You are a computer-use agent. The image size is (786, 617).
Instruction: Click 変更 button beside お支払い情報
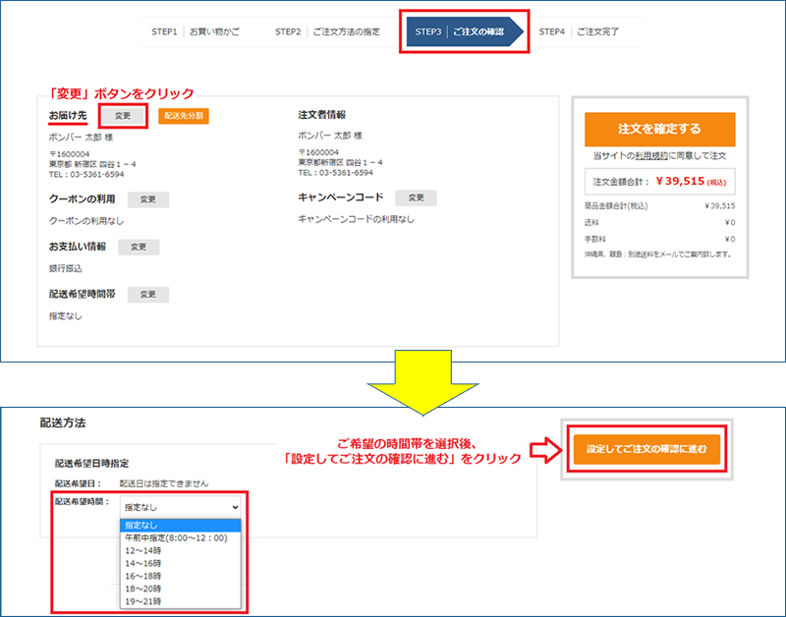click(139, 248)
